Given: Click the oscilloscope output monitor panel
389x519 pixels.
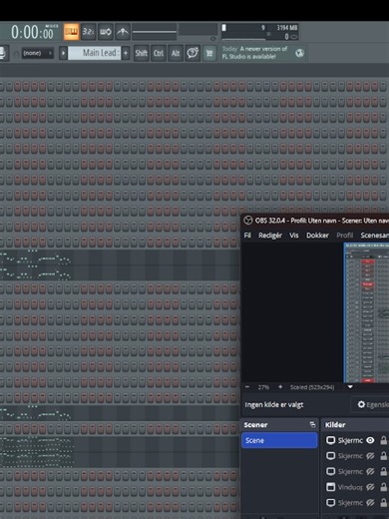Looking at the screenshot, I should point(198,29).
